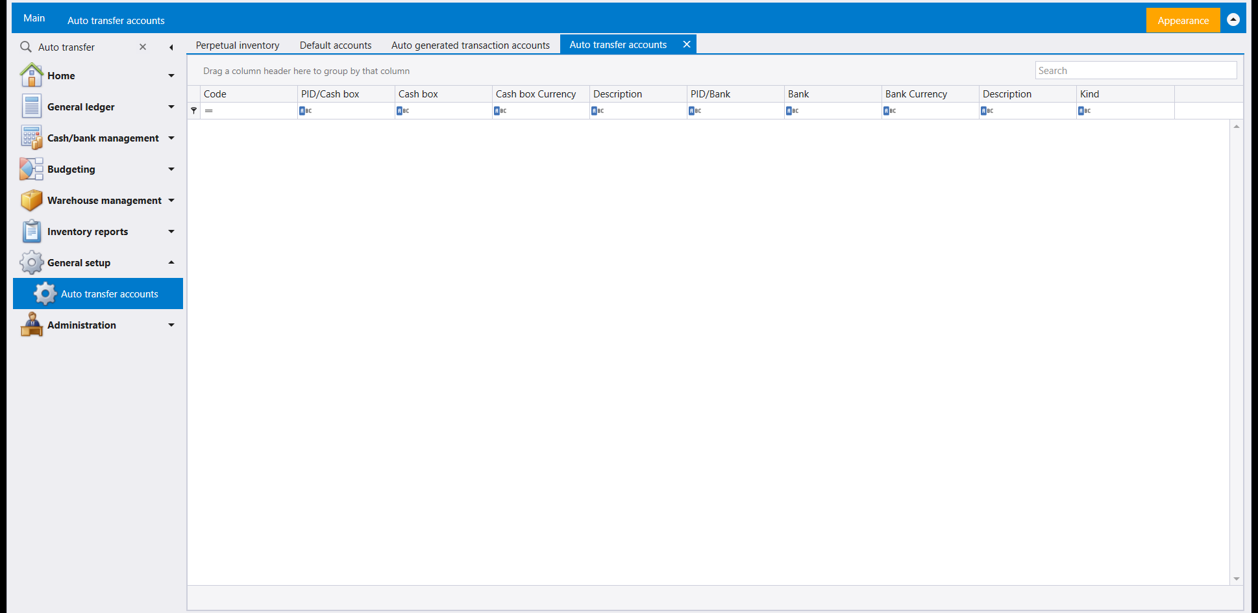Open Auto generated transaction accounts tab

(471, 45)
